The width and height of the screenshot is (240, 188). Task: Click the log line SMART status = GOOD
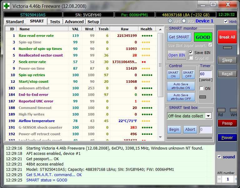(x=47, y=180)
